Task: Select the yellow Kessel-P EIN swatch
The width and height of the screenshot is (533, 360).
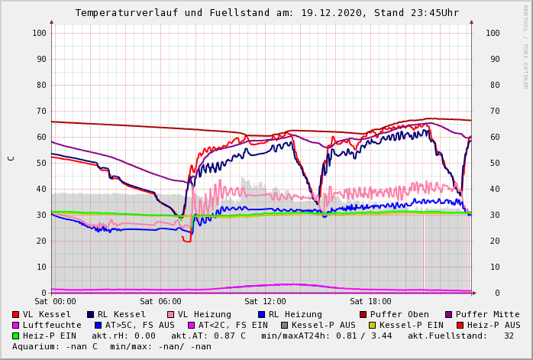Action: click(x=372, y=325)
